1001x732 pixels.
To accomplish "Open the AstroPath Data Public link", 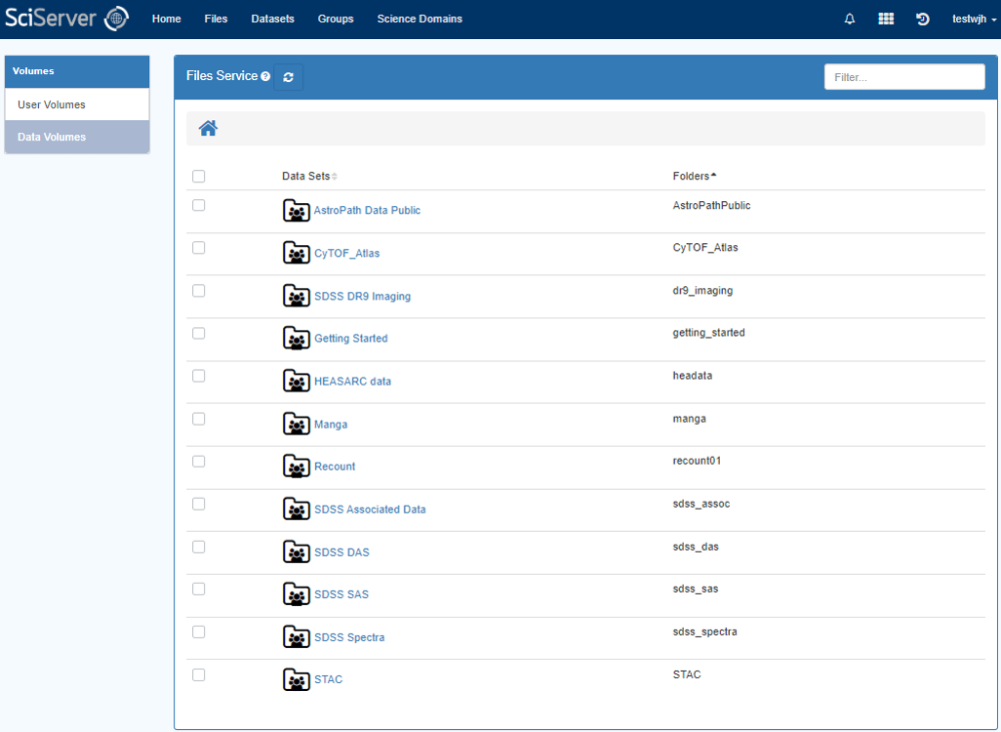I will coord(367,210).
